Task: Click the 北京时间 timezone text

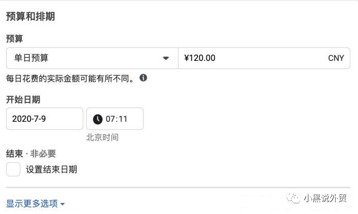Action: point(102,137)
